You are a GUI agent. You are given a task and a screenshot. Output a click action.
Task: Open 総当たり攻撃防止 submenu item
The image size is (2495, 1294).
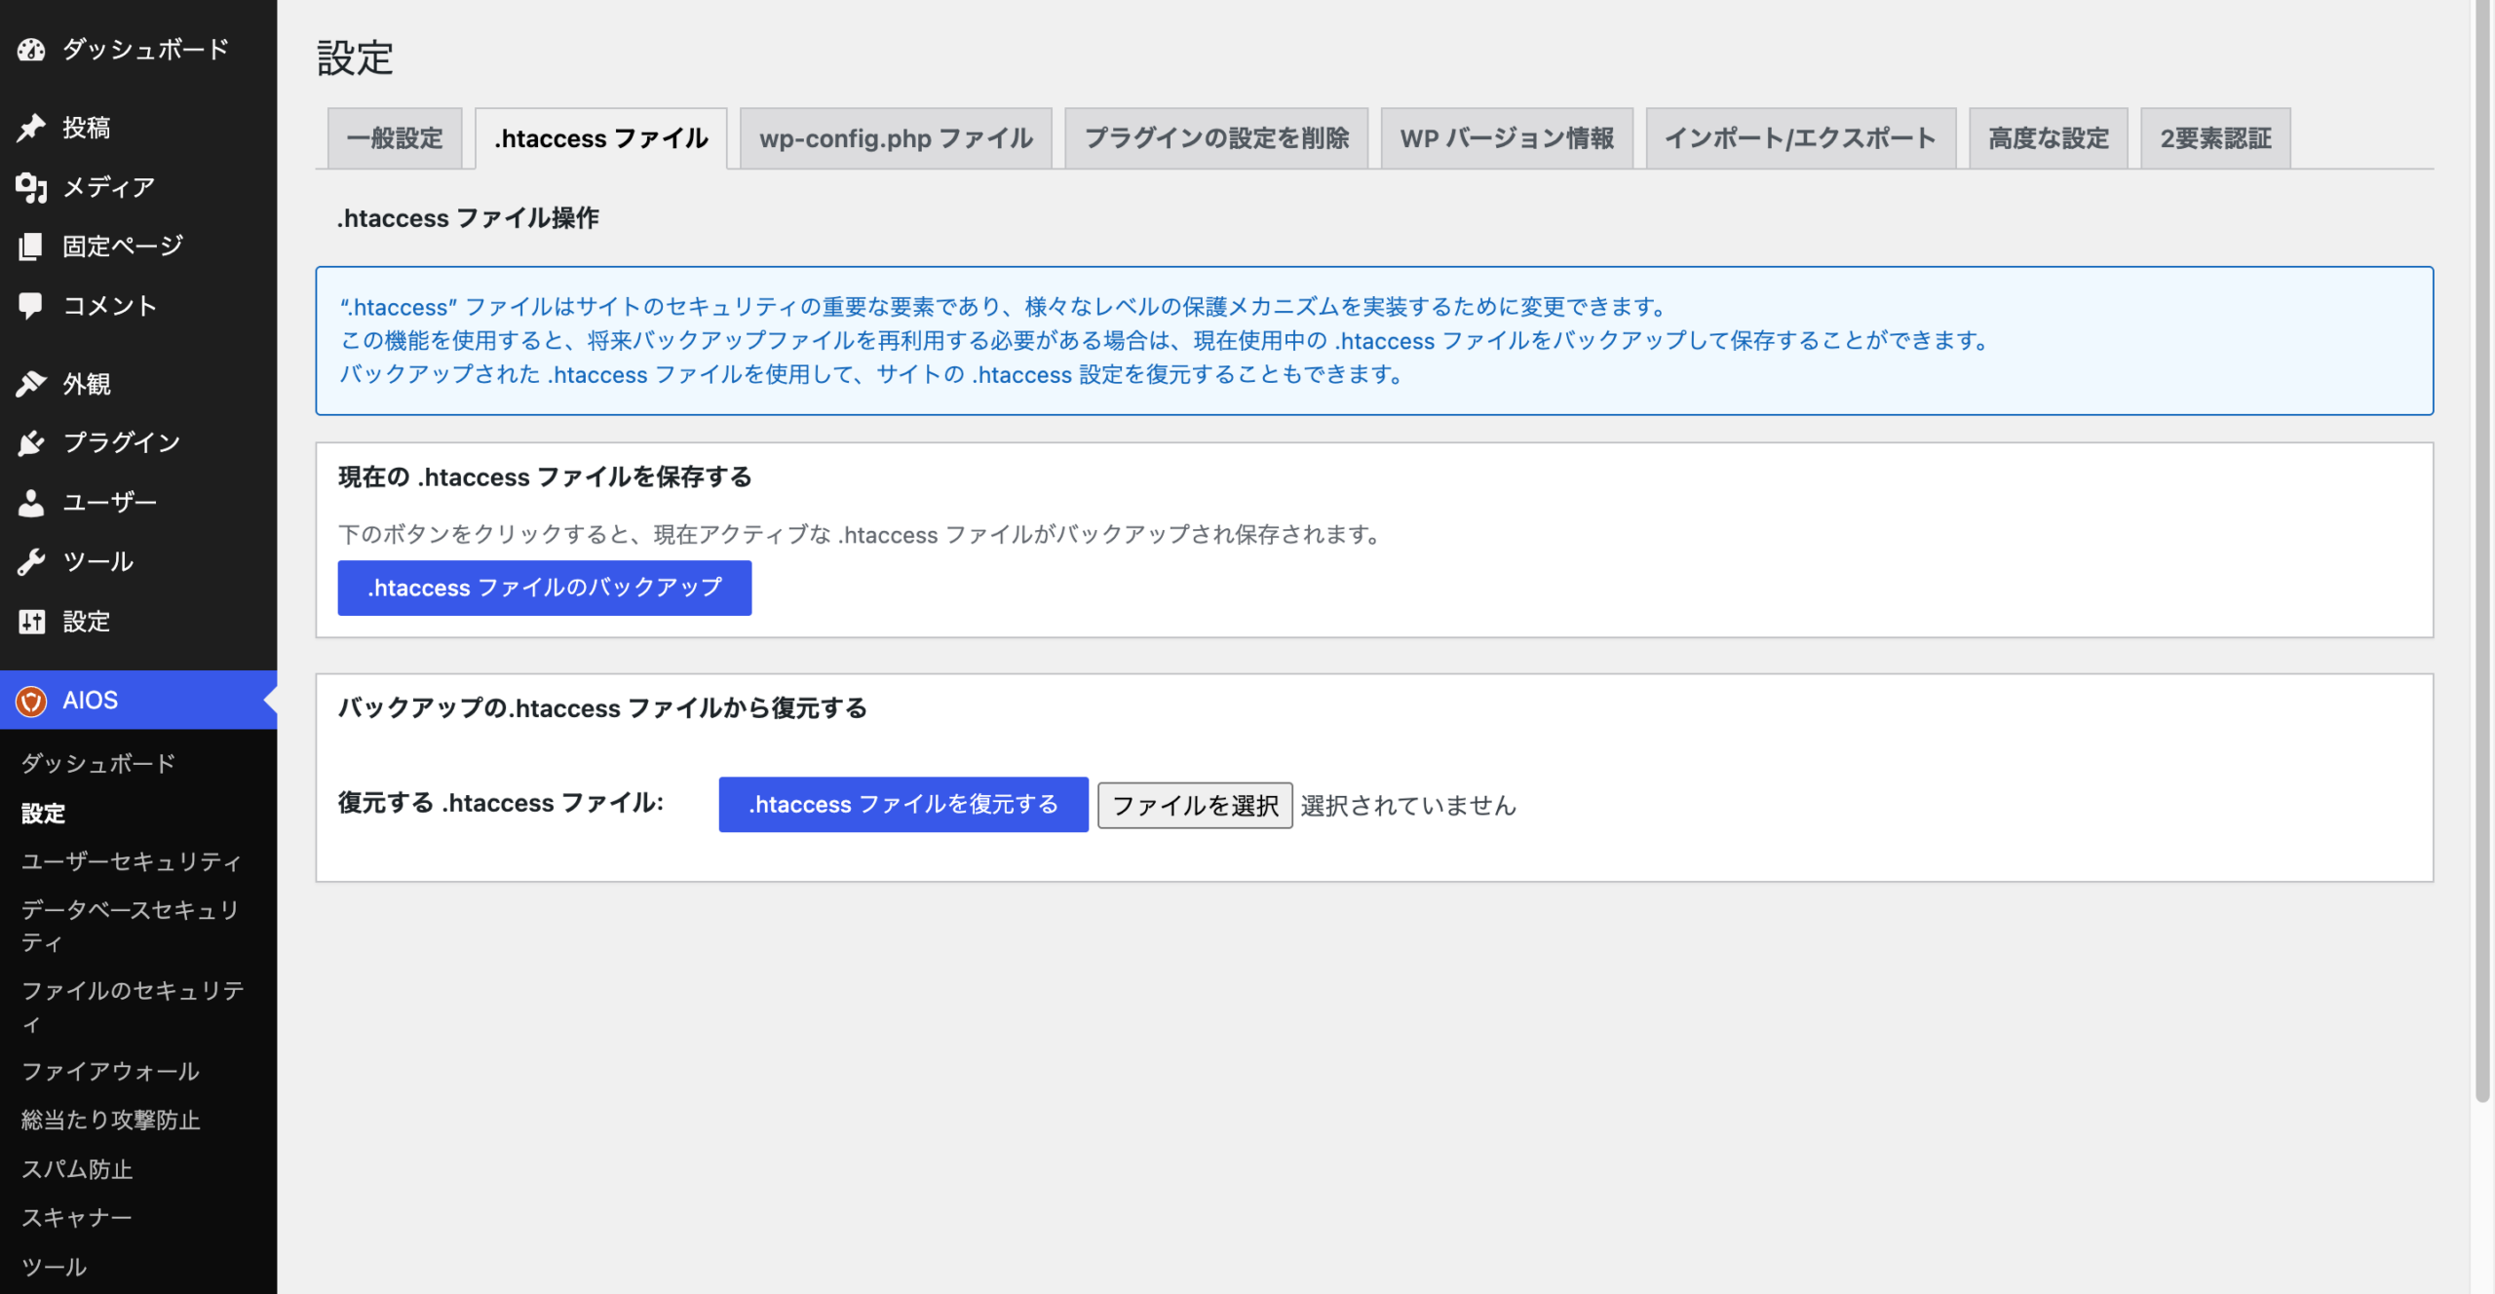(x=110, y=1120)
